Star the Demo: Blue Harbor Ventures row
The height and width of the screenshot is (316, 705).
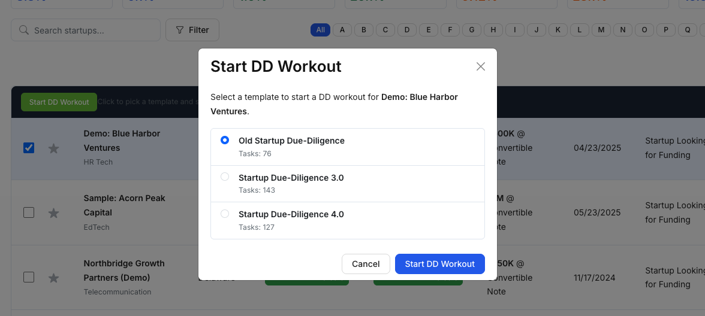point(53,148)
